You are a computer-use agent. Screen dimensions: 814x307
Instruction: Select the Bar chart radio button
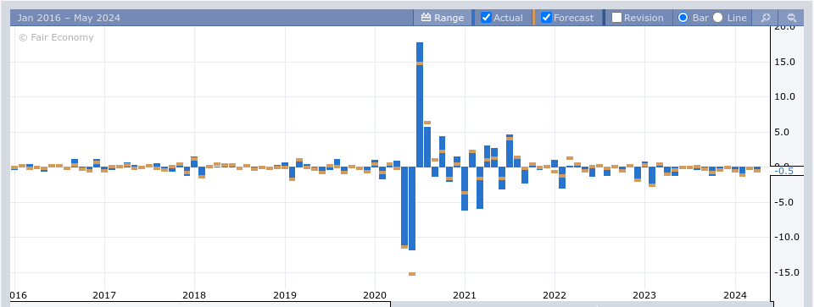pos(683,18)
